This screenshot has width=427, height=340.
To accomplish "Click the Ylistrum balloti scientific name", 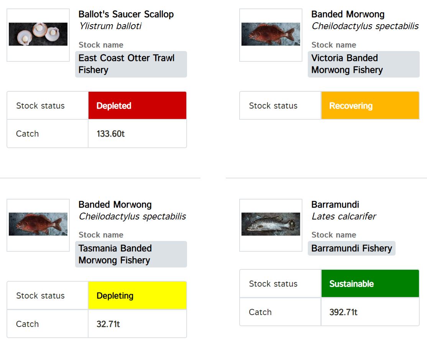I will (x=110, y=26).
